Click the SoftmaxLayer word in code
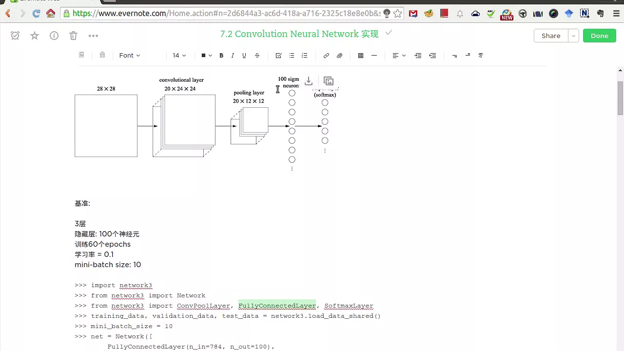Viewport: 624px width, 351px height. click(349, 306)
